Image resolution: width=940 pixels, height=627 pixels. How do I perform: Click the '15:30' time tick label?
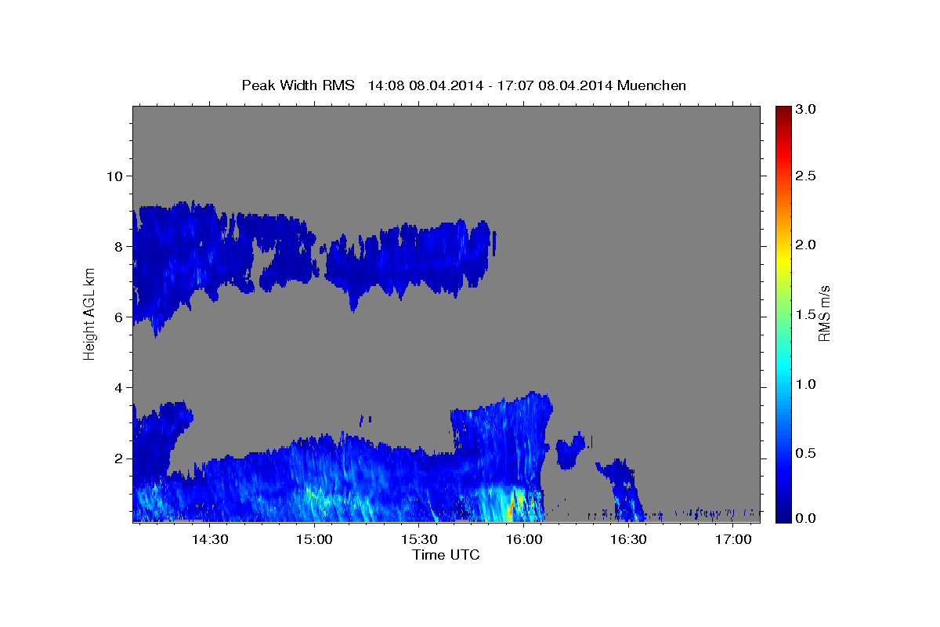419,539
